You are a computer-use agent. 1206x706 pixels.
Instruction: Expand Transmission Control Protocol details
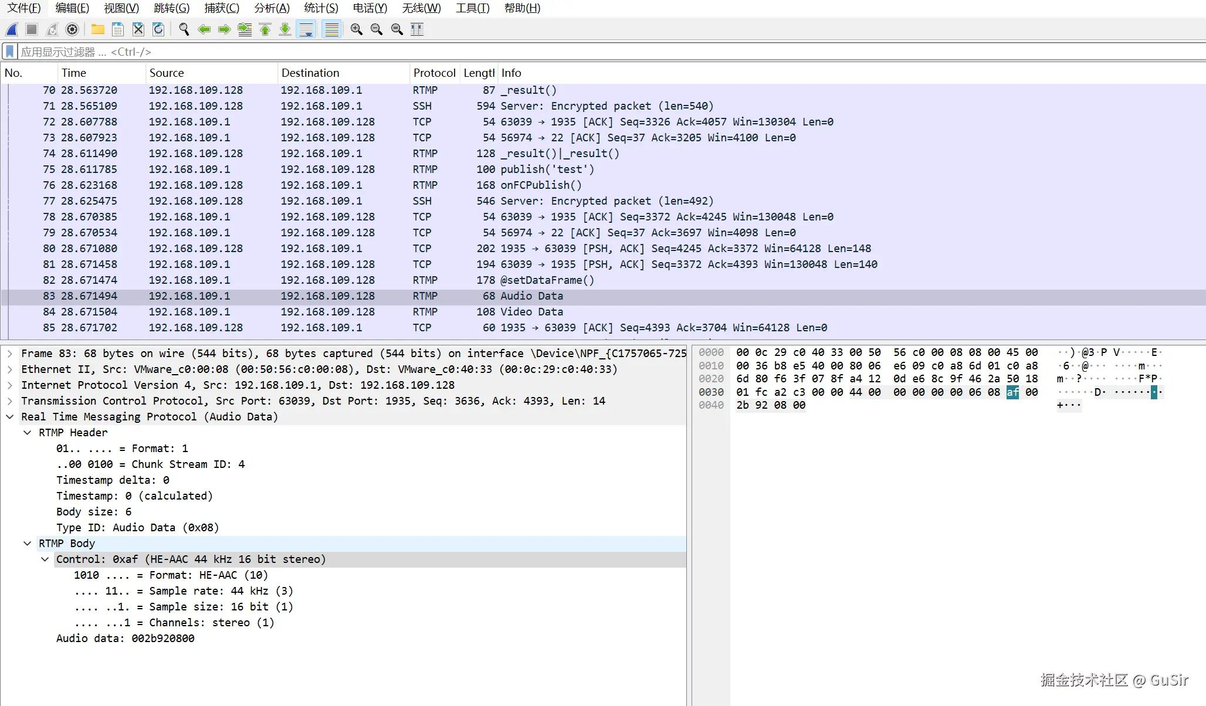10,401
